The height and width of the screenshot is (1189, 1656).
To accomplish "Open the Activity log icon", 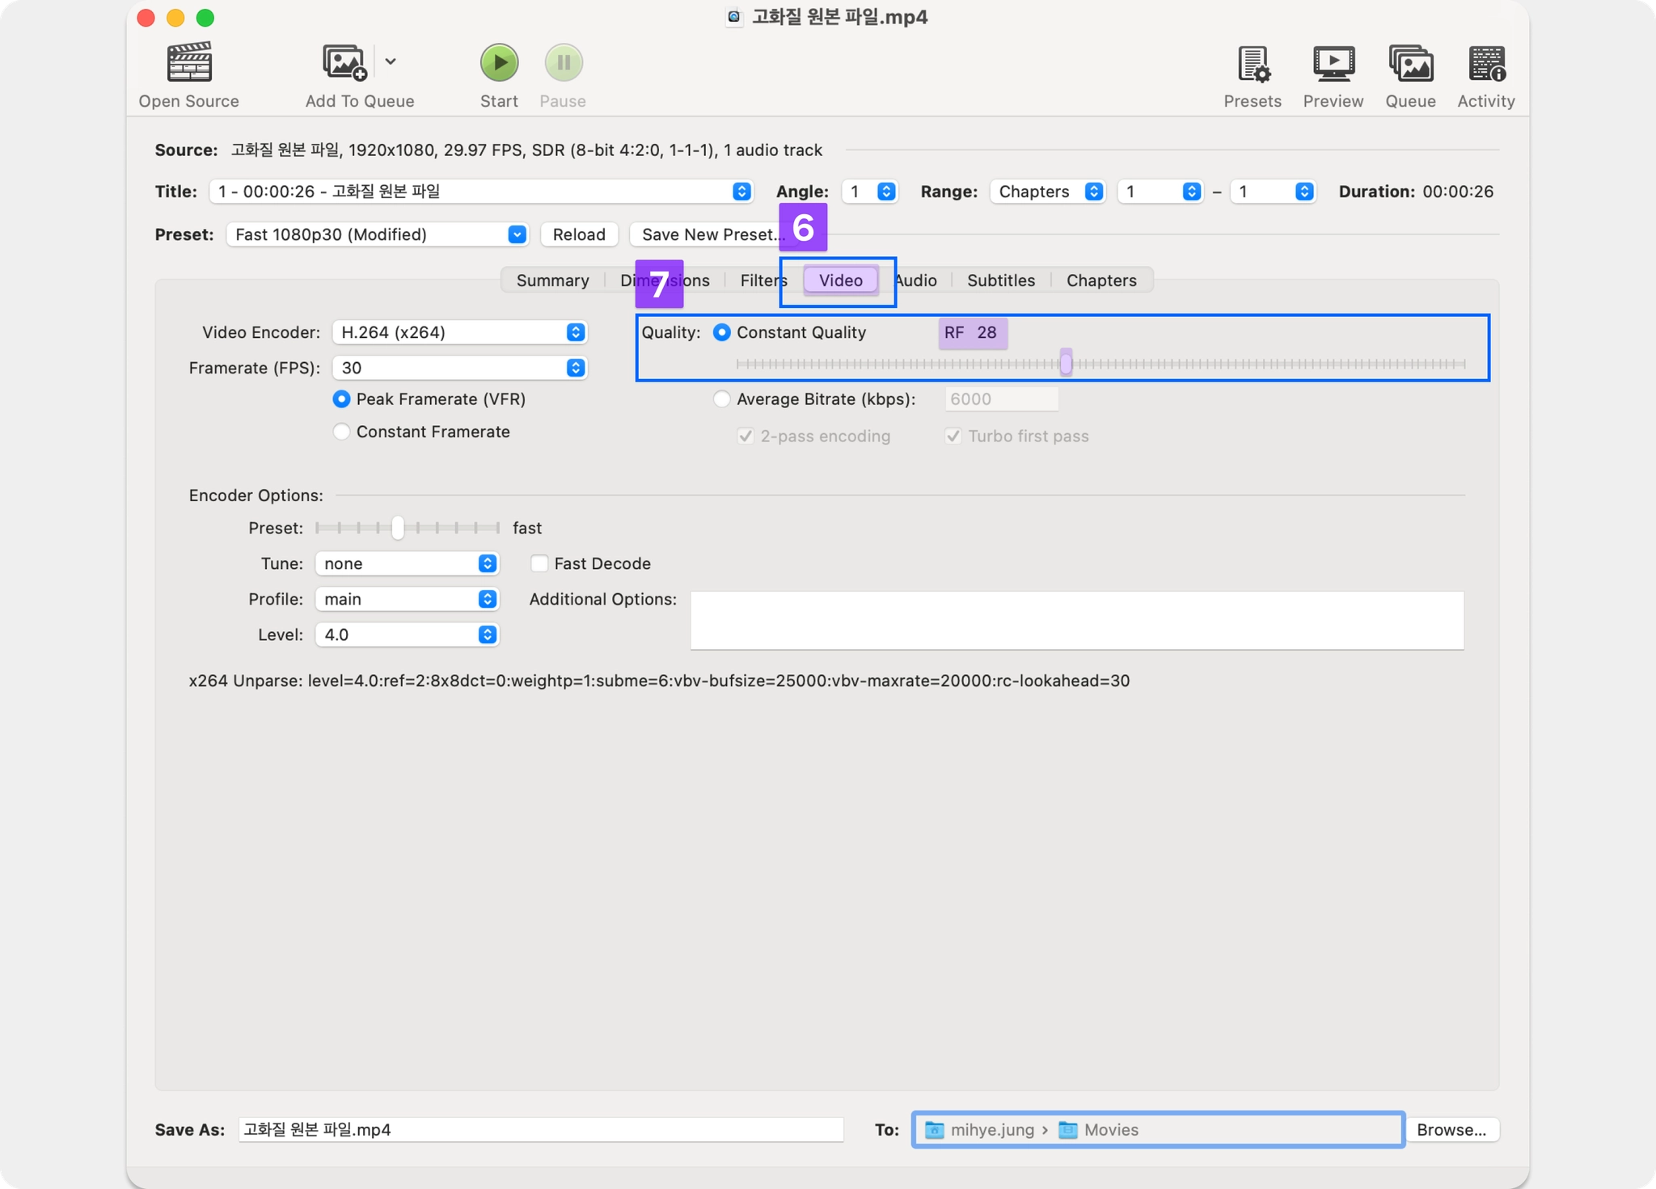I will pyautogui.click(x=1486, y=64).
